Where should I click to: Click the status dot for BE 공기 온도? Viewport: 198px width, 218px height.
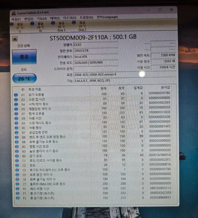point(17,156)
